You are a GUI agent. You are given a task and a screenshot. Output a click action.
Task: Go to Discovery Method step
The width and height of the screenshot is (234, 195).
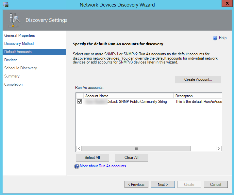click(19, 44)
